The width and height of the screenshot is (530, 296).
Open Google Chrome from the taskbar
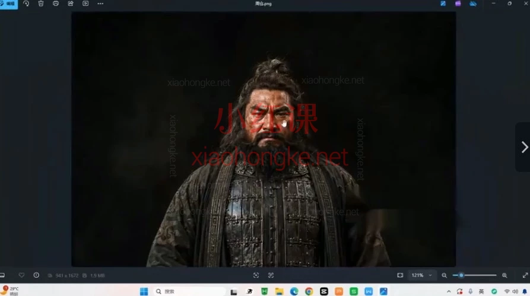click(309, 291)
